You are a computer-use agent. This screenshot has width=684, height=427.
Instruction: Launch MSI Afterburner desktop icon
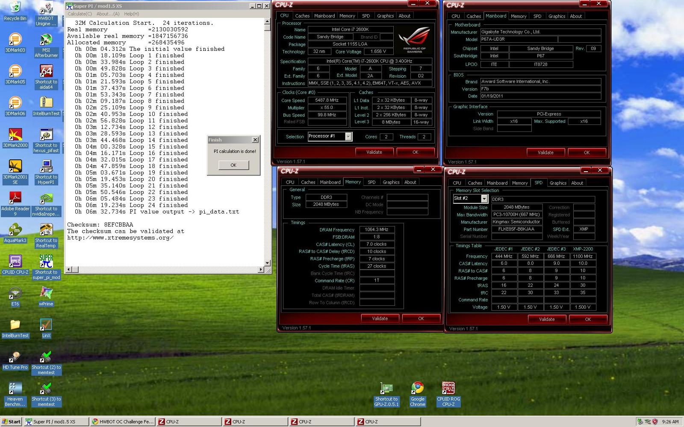pos(46,45)
